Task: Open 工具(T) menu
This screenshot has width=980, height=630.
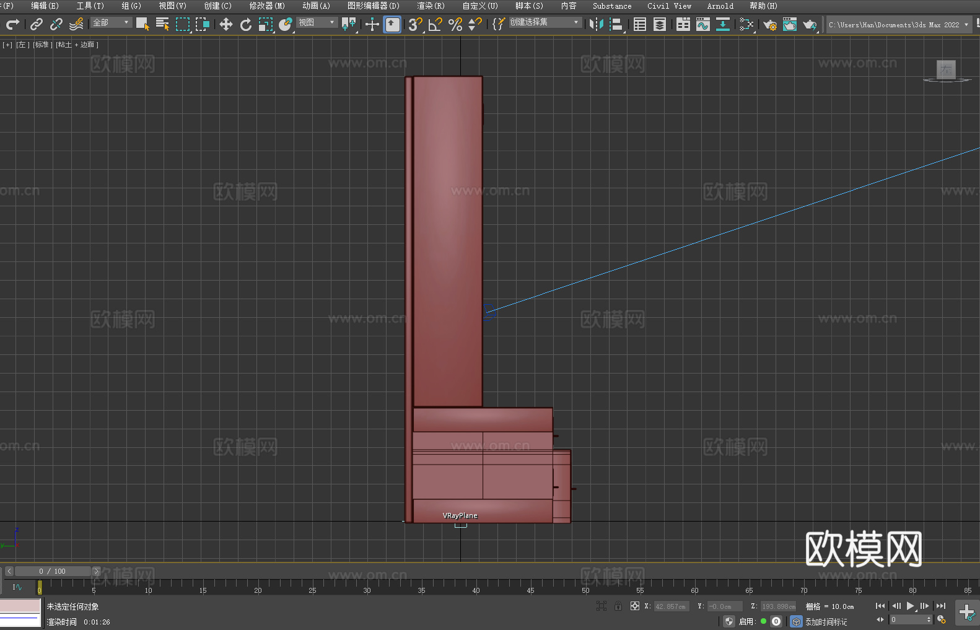Action: pos(90,6)
